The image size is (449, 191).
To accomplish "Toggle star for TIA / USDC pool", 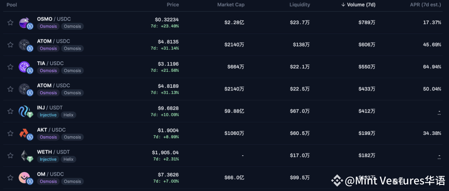I will point(11,67).
